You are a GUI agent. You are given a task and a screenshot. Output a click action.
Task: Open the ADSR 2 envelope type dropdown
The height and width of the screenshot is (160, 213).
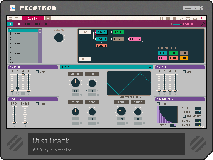pos(169,67)
